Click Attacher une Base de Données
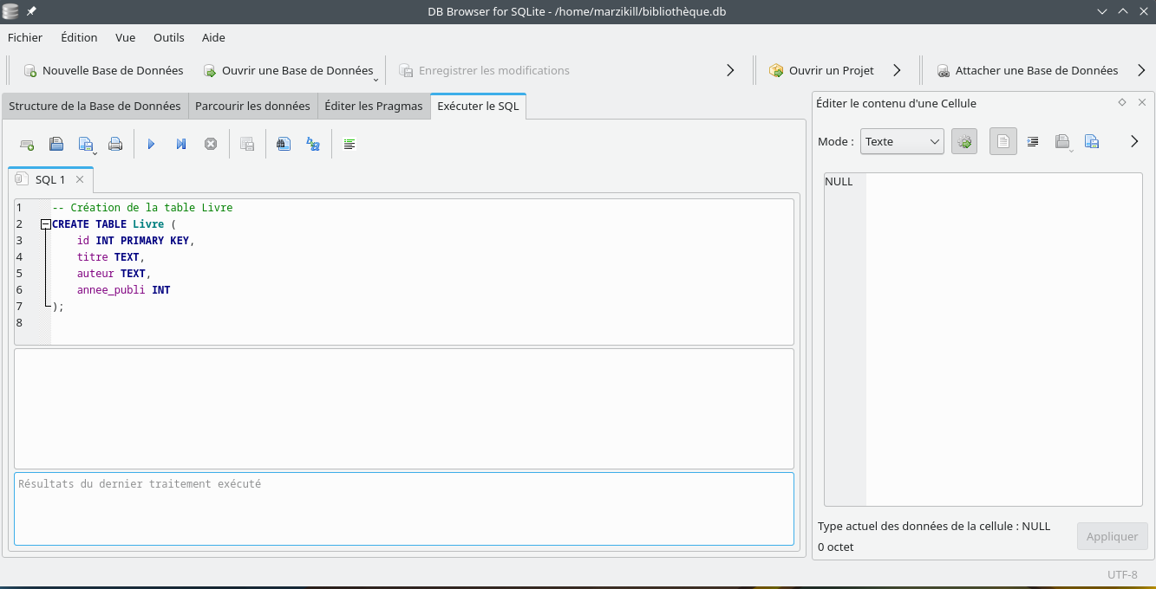Viewport: 1156px width, 589px height. pos(1028,70)
